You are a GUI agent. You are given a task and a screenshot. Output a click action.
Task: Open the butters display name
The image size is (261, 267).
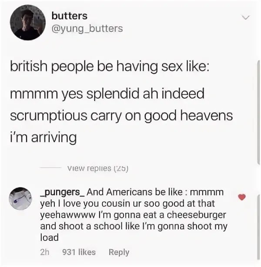pyautogui.click(x=70, y=16)
